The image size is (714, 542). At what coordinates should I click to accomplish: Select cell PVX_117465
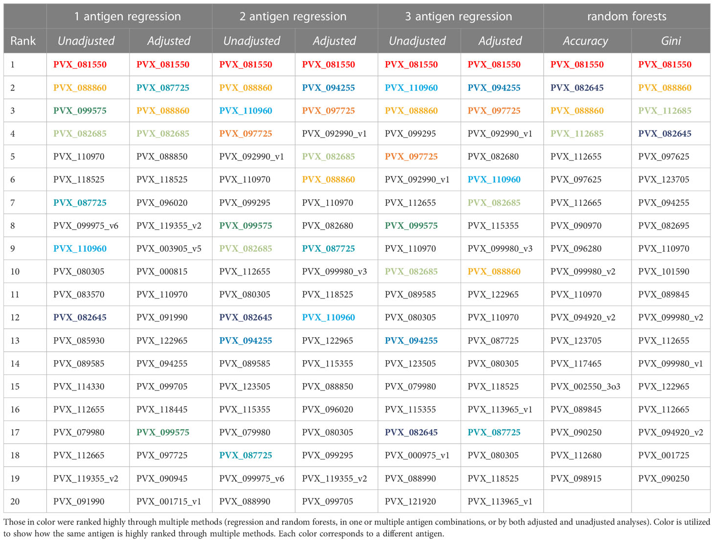576,364
